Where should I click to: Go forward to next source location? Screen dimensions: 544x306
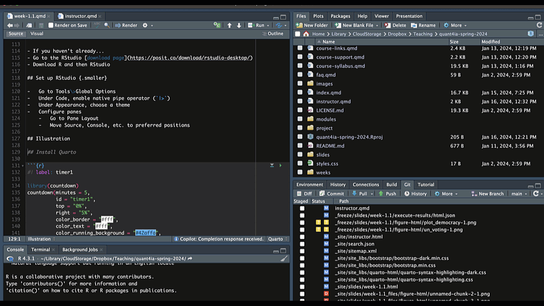click(x=16, y=25)
